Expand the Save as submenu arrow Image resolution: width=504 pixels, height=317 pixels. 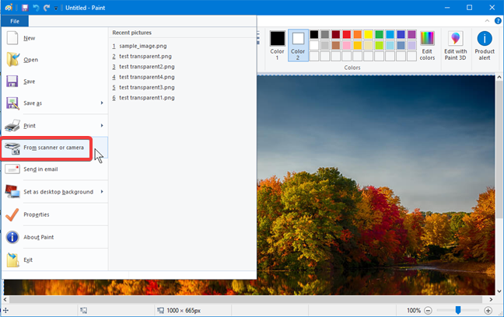(x=102, y=103)
